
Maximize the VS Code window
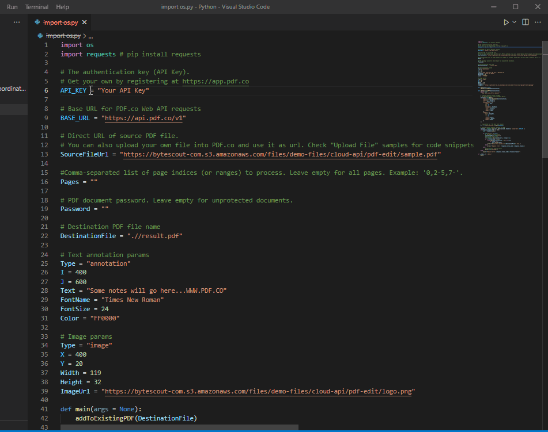pyautogui.click(x=516, y=7)
